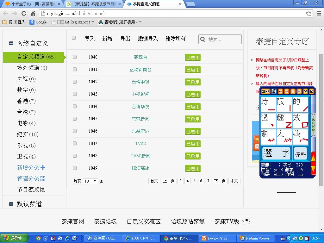The width and height of the screenshot is (324, 243).
Task: Open the 香港考試及評核局 bookmark
Action: pyautogui.click(x=120, y=22)
